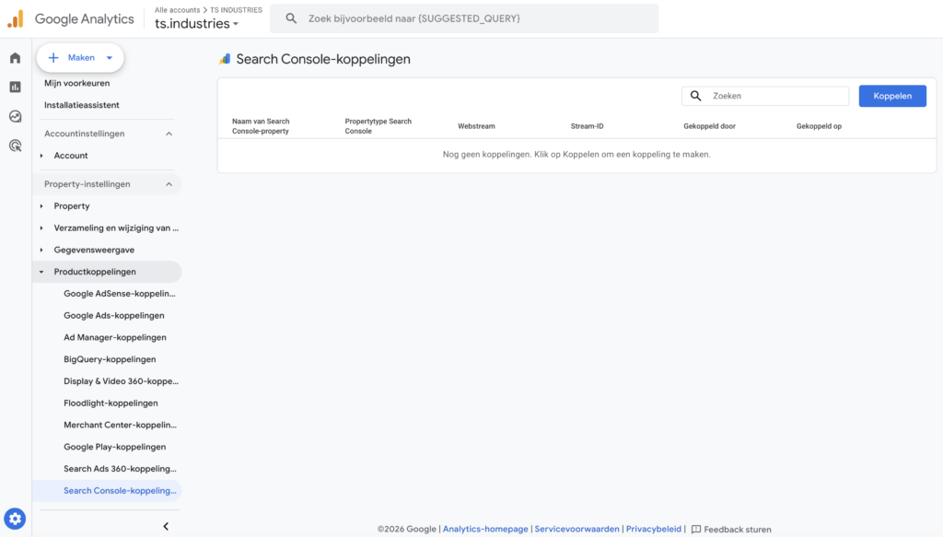The width and height of the screenshot is (943, 537).
Task: Open the Reports bar chart icon
Action: click(x=15, y=88)
